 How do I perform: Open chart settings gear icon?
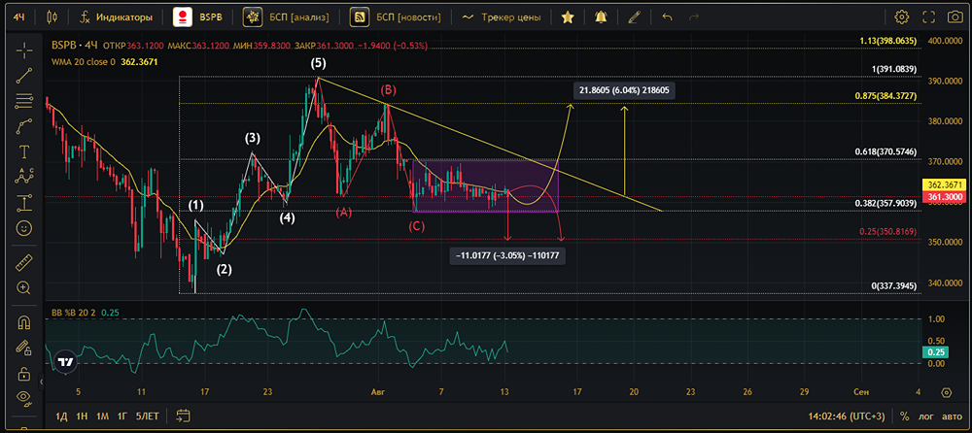[902, 17]
